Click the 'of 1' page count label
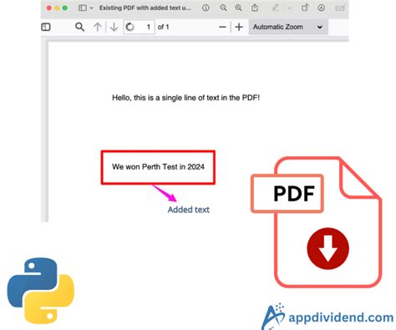Image resolution: width=396 pixels, height=330 pixels. pyautogui.click(x=164, y=27)
